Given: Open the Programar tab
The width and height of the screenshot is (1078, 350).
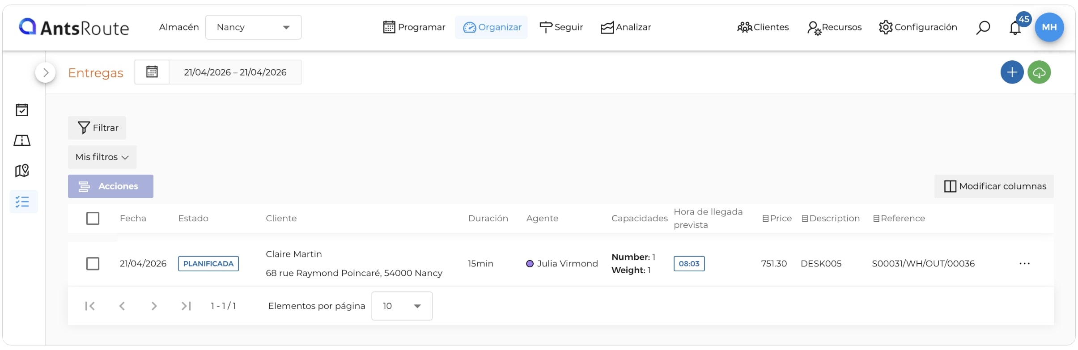Looking at the screenshot, I should [414, 27].
